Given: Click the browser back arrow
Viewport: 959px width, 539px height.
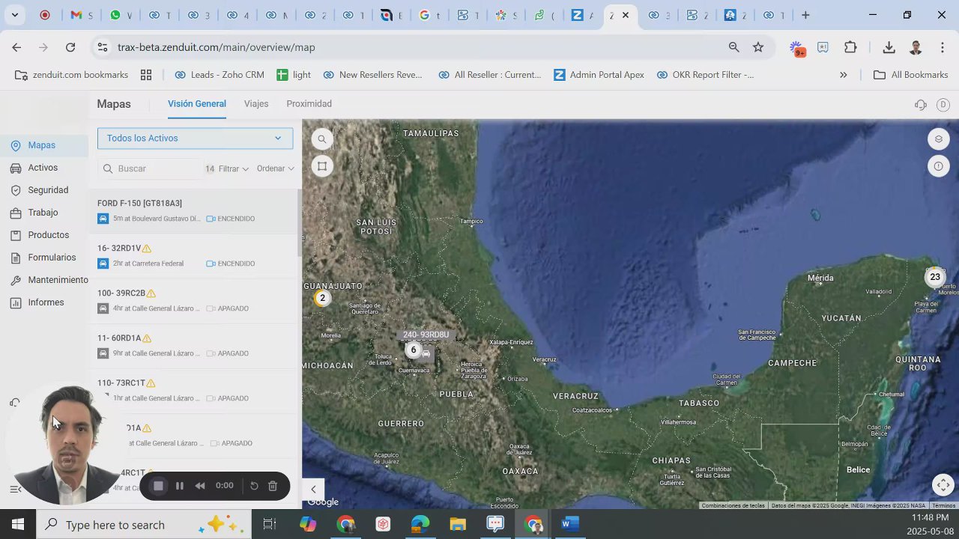Looking at the screenshot, I should [16, 47].
